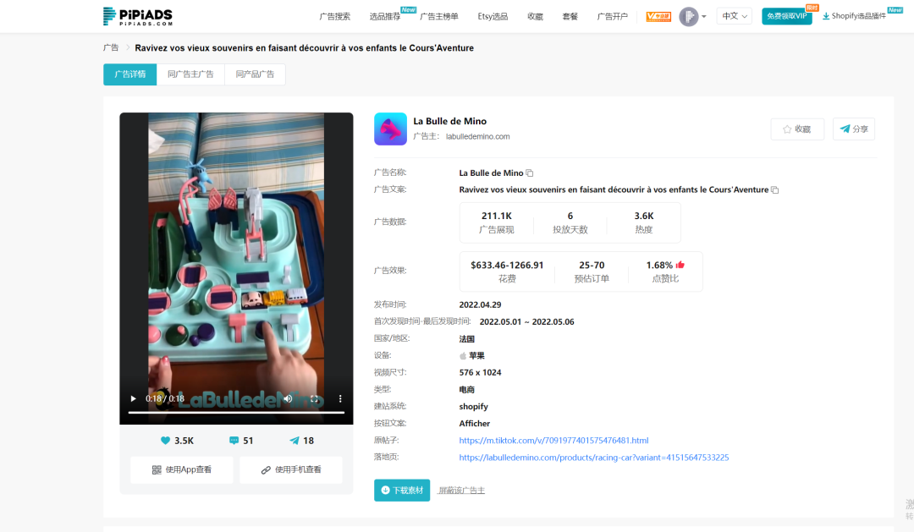The height and width of the screenshot is (532, 914).
Task: Select the 广告详情 tab
Action: coord(130,74)
